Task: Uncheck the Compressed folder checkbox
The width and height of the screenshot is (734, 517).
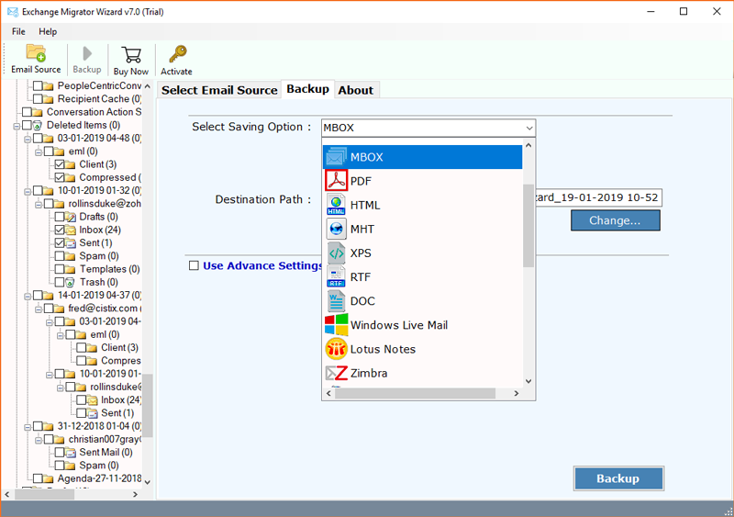Action: (60, 177)
